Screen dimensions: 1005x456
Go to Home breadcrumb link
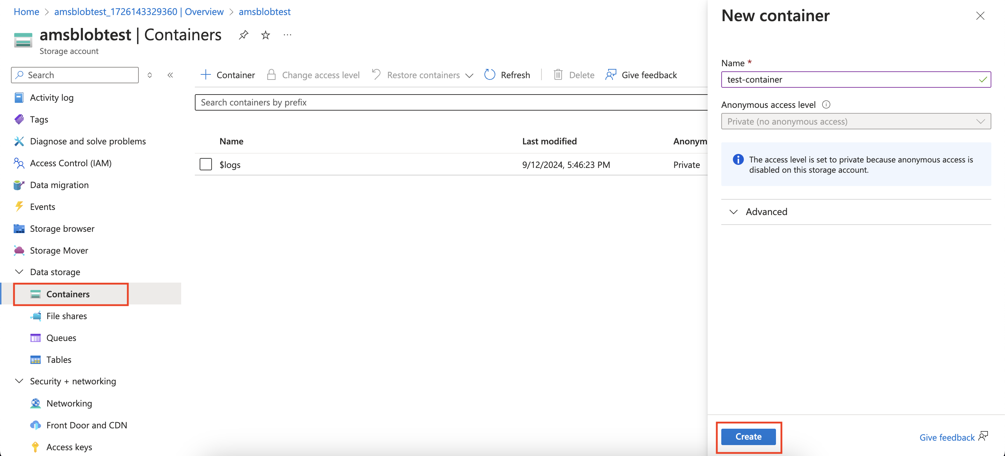tap(26, 12)
